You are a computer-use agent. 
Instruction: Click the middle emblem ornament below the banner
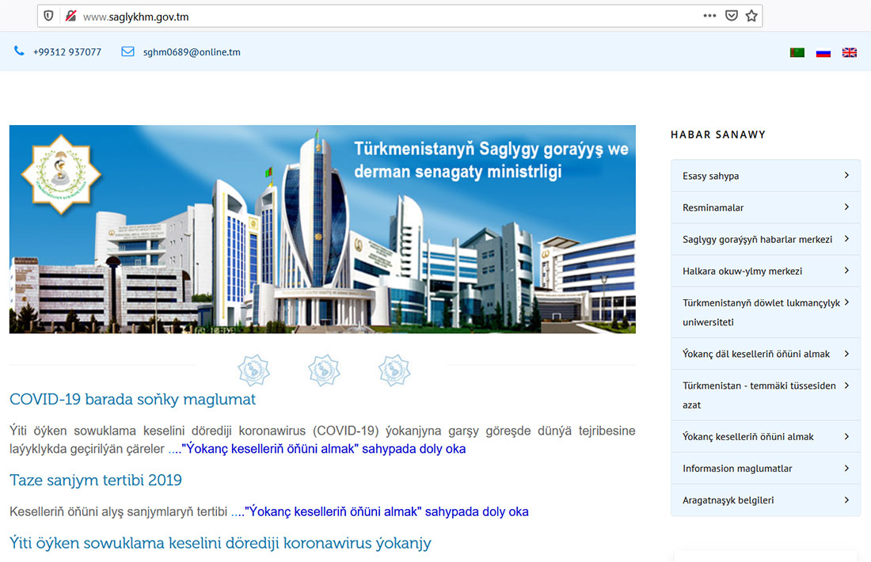point(324,370)
